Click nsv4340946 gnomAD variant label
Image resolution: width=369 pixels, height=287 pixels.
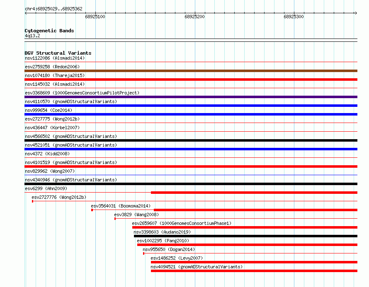coord(71,180)
